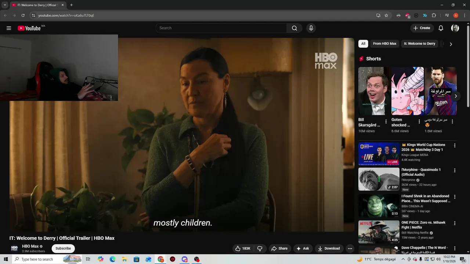Open Chrome three-dot menu
Viewport: 470px width, 264px height.
(464, 15)
